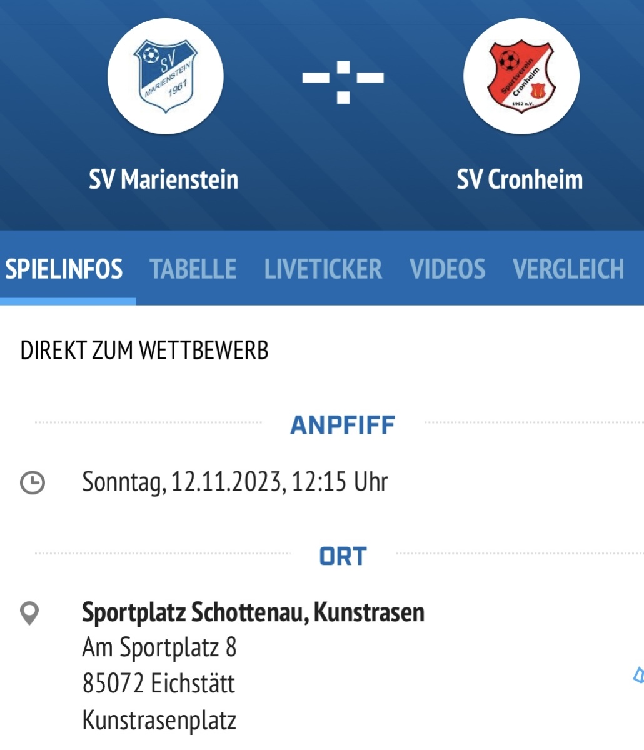
Task: Follow the DIREKT ZUM WETTBEWERB link
Action: [x=144, y=351]
